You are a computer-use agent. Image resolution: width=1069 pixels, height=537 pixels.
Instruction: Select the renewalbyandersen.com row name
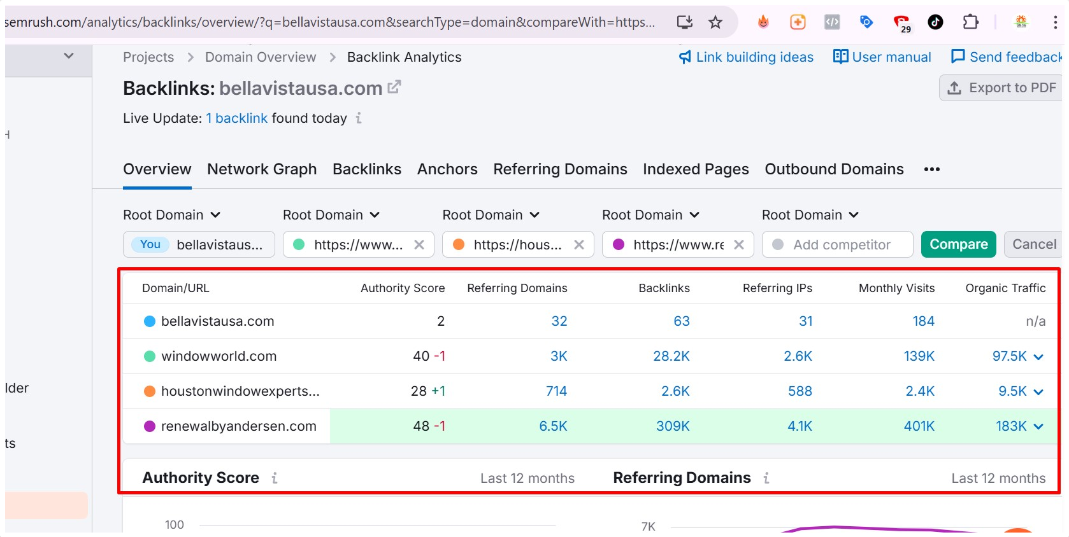tap(239, 426)
